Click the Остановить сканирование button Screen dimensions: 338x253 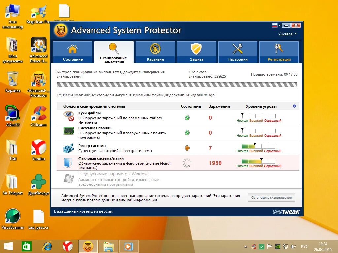(271, 198)
